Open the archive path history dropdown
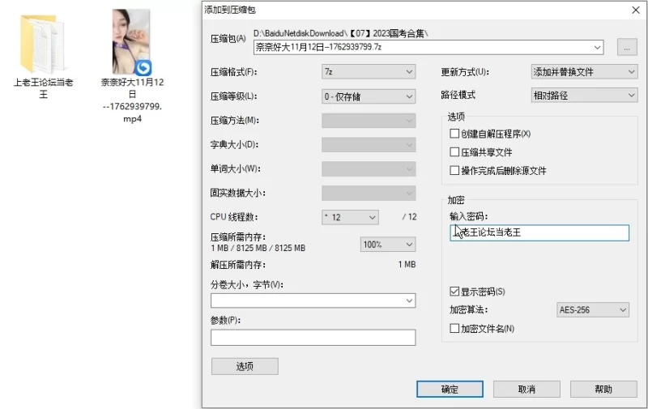Viewport: 648px width, 409px height. pyautogui.click(x=597, y=47)
